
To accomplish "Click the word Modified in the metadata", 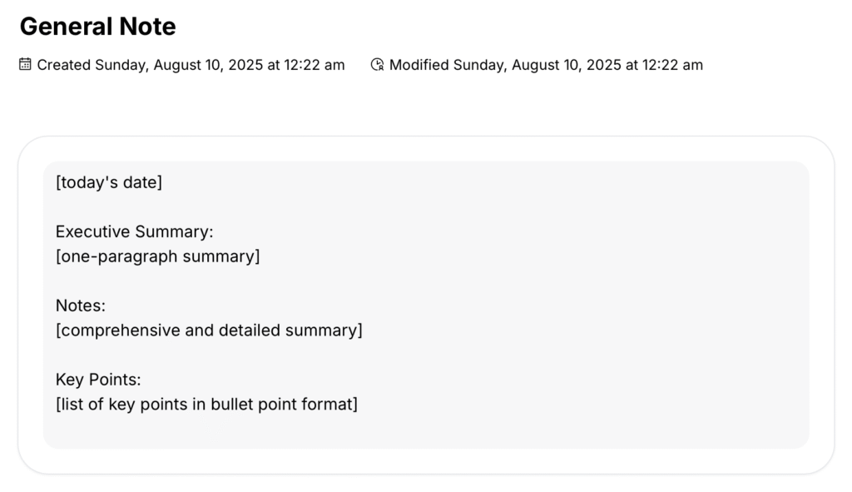I will [419, 64].
